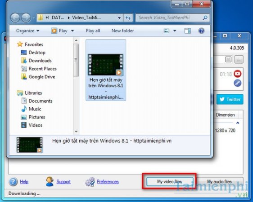This screenshot has height=202, width=253.
Task: Click Play all in toolbar
Action: tap(93, 31)
